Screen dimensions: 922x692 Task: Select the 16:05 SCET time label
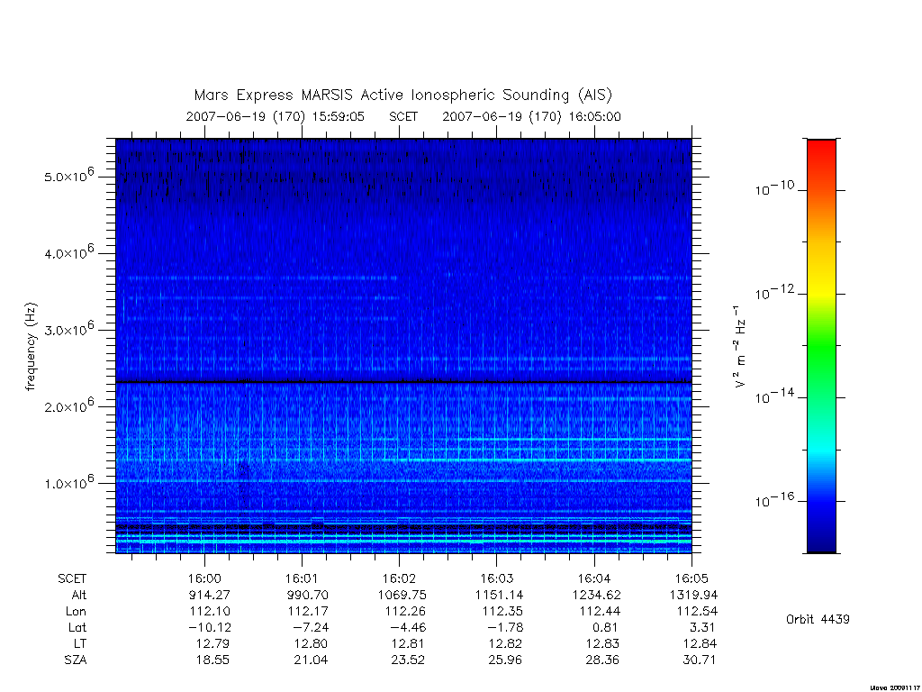tap(691, 579)
